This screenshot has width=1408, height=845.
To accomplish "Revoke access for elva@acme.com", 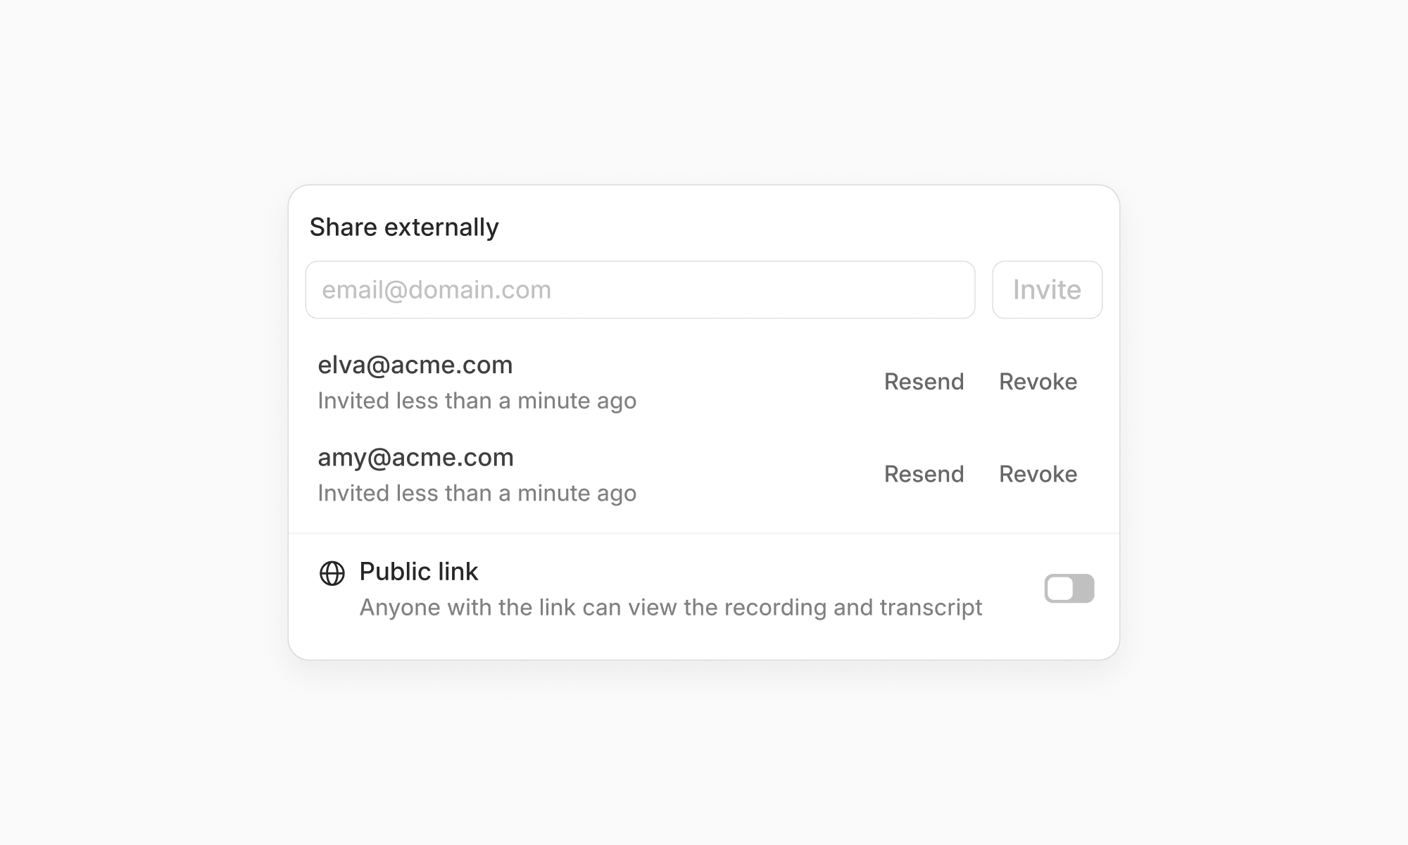I will pos(1038,382).
